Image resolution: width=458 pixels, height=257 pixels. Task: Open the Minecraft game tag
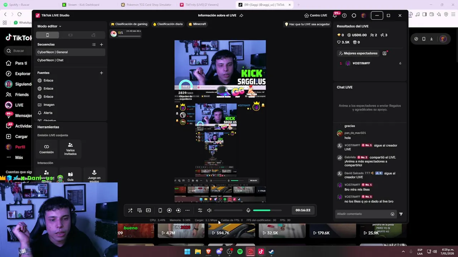pyautogui.click(x=197, y=24)
